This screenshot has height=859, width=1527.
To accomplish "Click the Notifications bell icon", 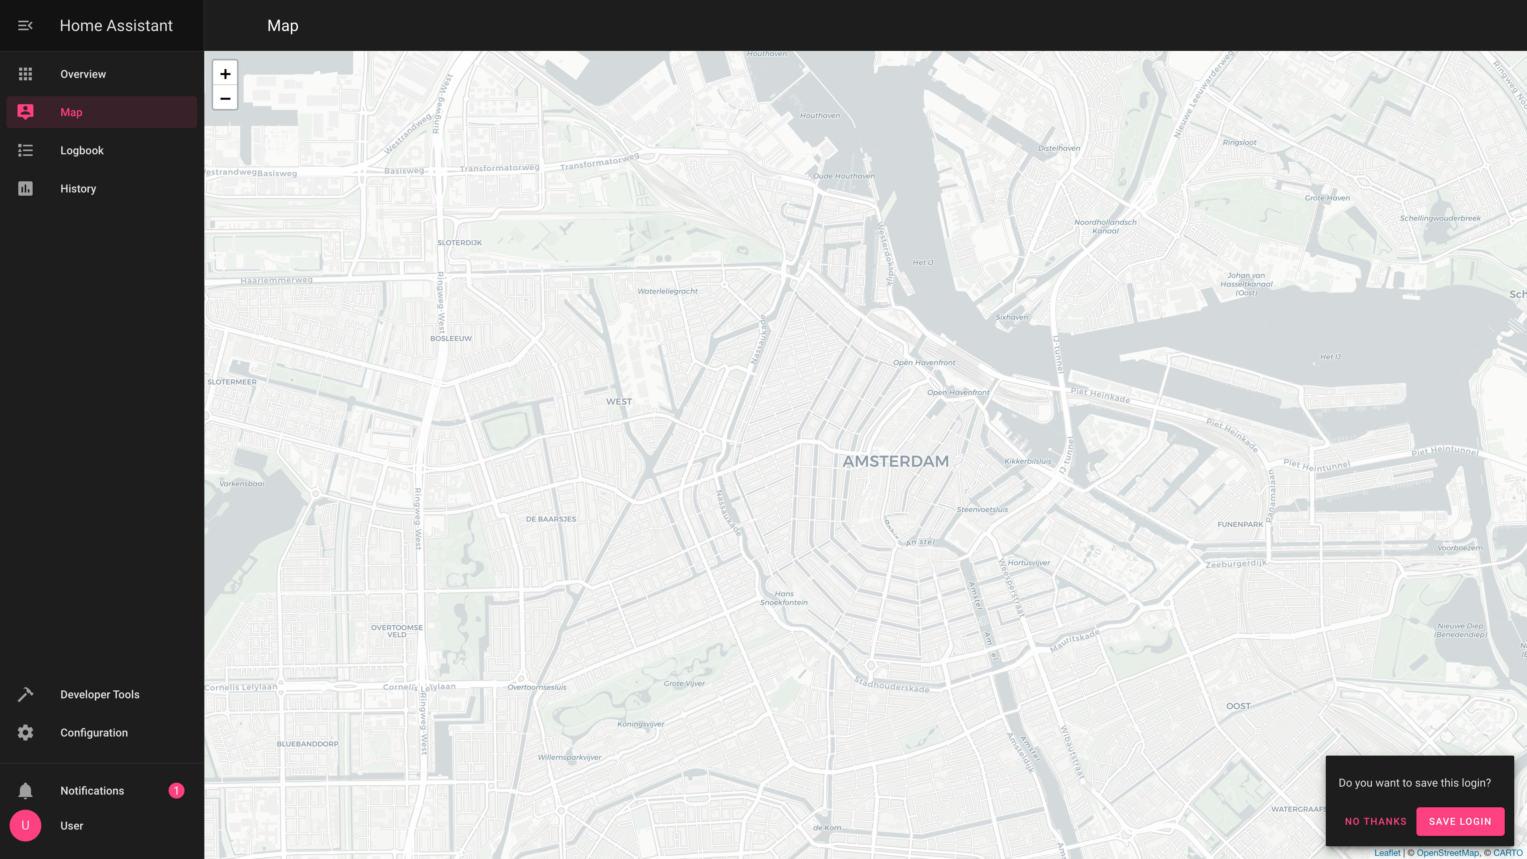I will tap(25, 791).
